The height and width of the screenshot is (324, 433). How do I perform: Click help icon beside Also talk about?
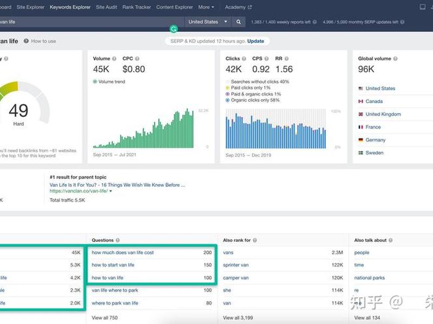(390, 240)
